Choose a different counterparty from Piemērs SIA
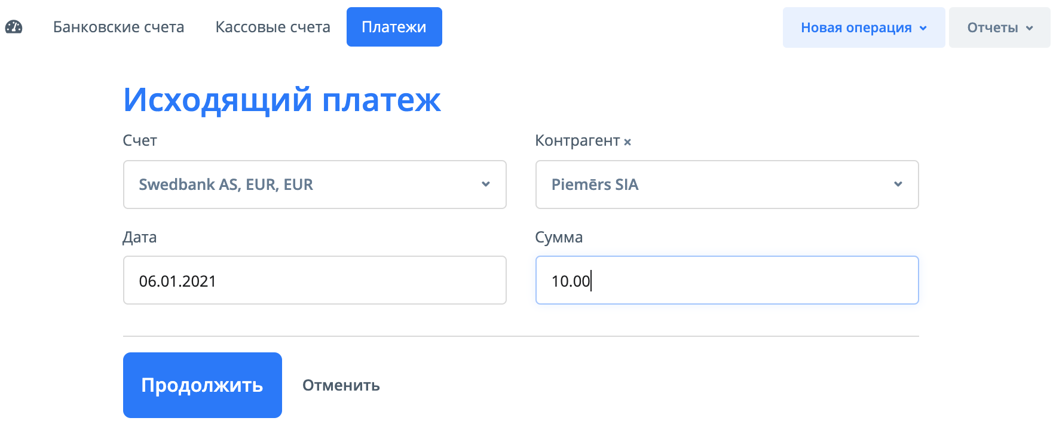 click(x=727, y=185)
